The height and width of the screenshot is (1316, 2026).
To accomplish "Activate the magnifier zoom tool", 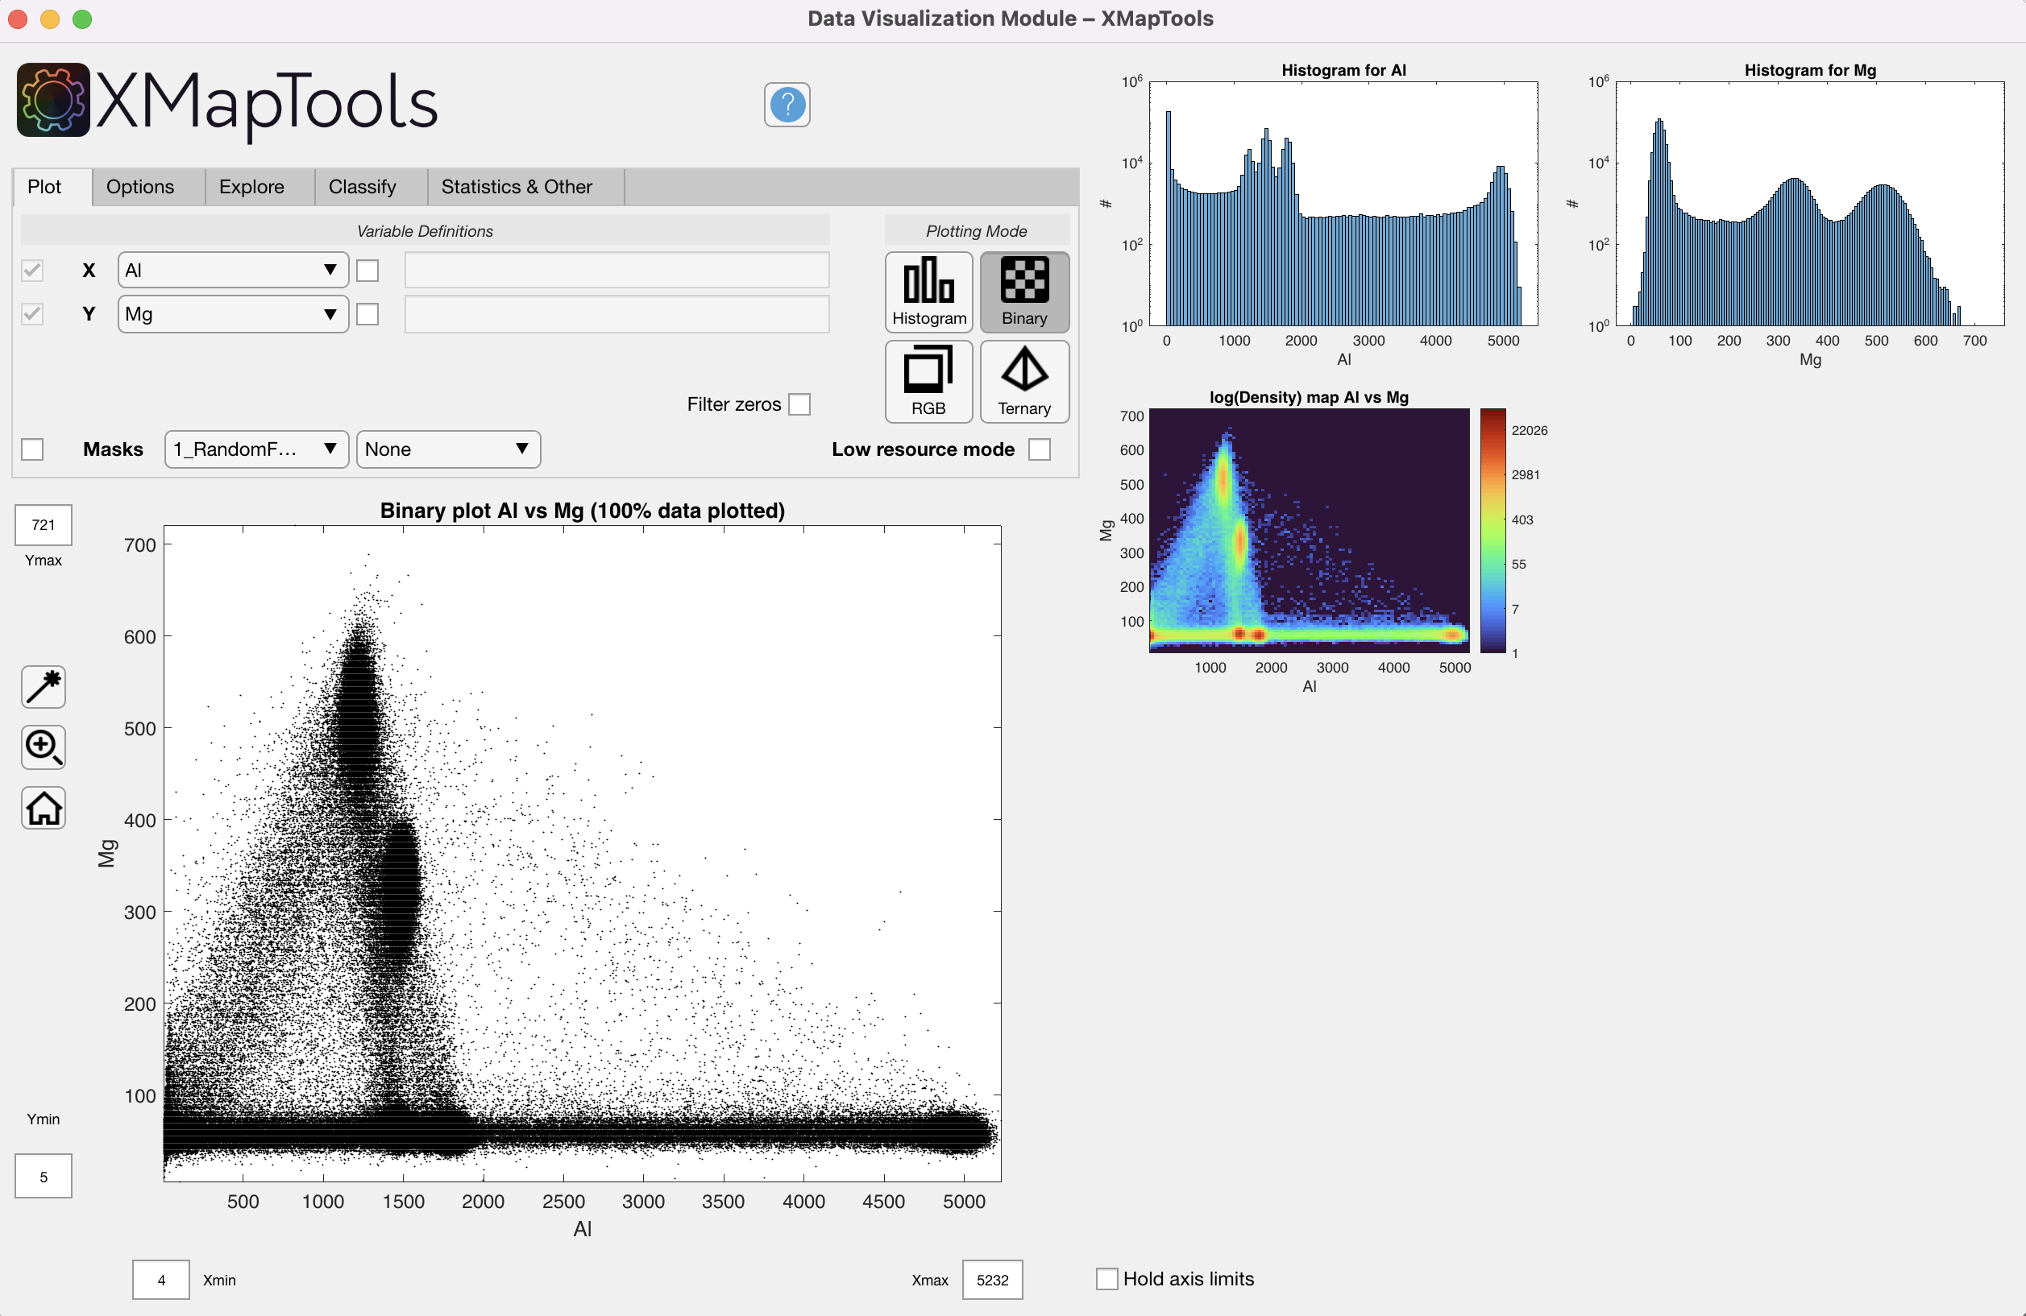I will (44, 747).
